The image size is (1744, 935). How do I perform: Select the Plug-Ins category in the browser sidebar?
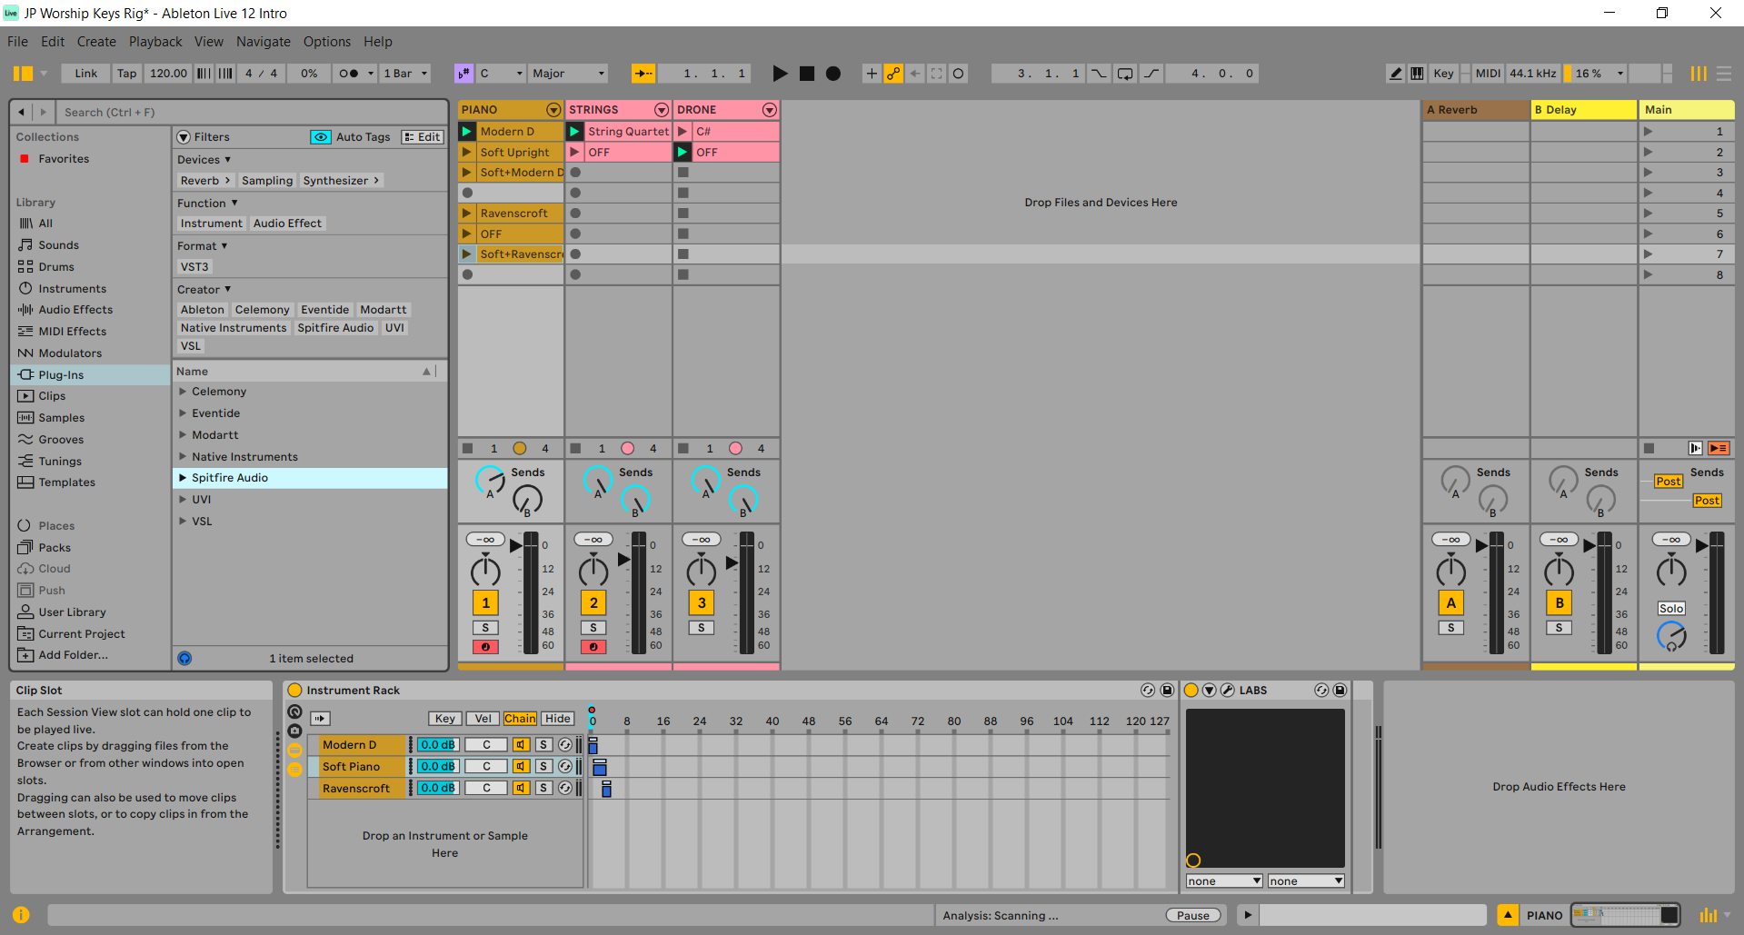tap(63, 374)
